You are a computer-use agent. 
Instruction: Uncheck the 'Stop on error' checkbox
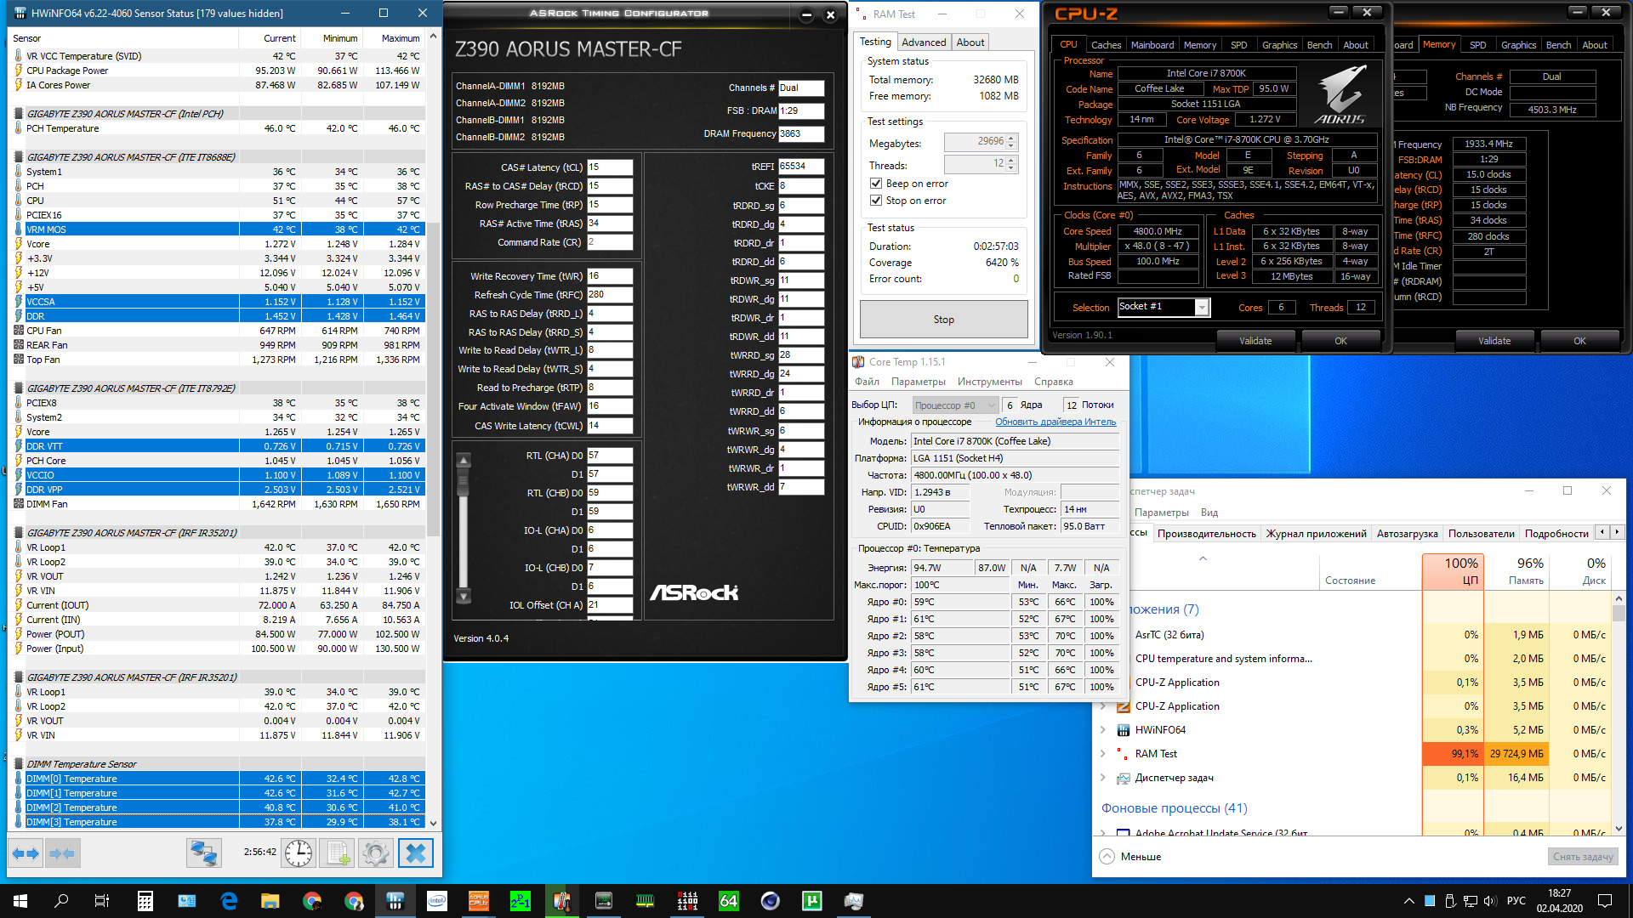click(876, 201)
